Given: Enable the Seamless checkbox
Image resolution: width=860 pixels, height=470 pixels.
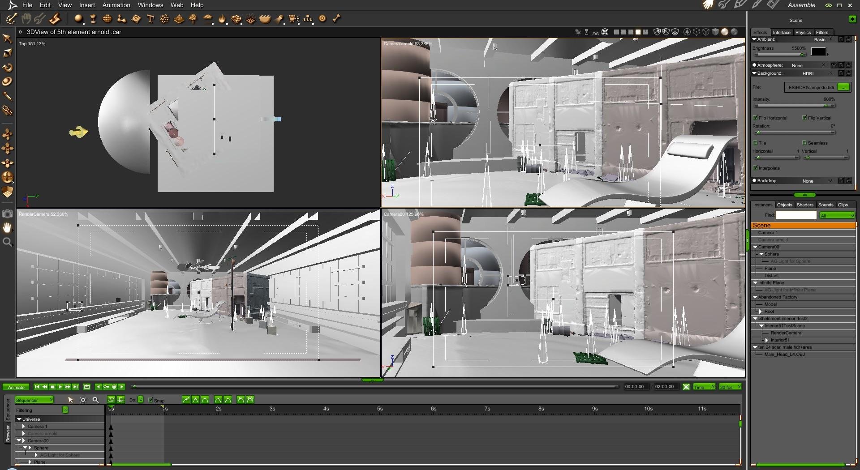Looking at the screenshot, I should click(x=805, y=143).
